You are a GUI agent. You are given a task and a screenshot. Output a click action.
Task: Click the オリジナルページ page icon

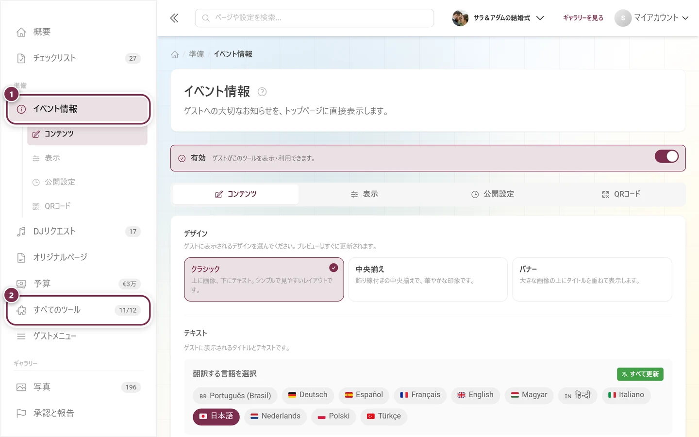(21, 257)
